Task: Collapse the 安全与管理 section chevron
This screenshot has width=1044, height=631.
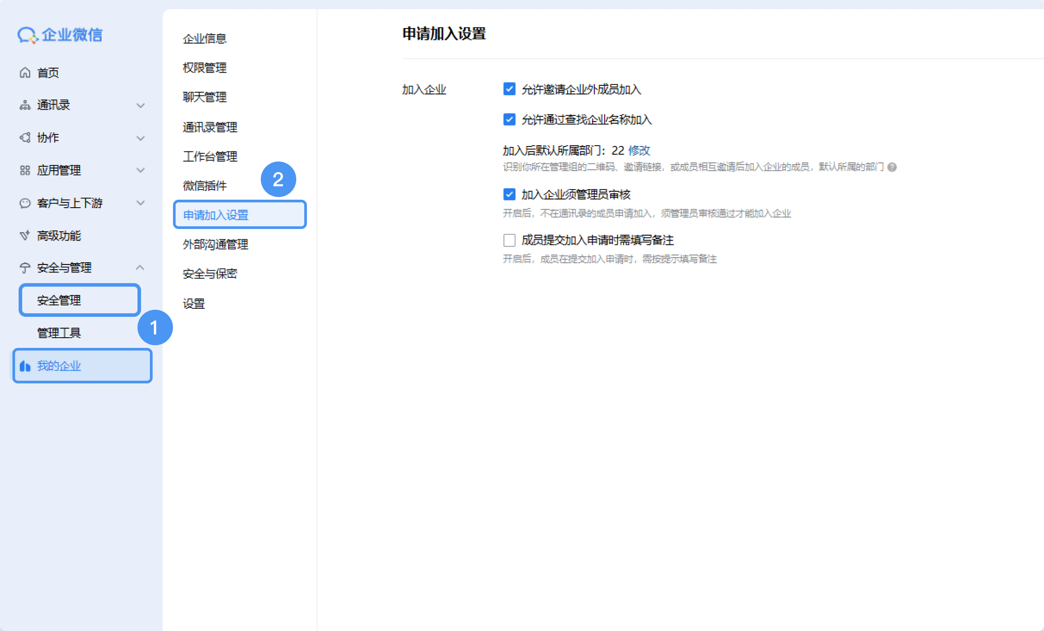Action: (140, 268)
